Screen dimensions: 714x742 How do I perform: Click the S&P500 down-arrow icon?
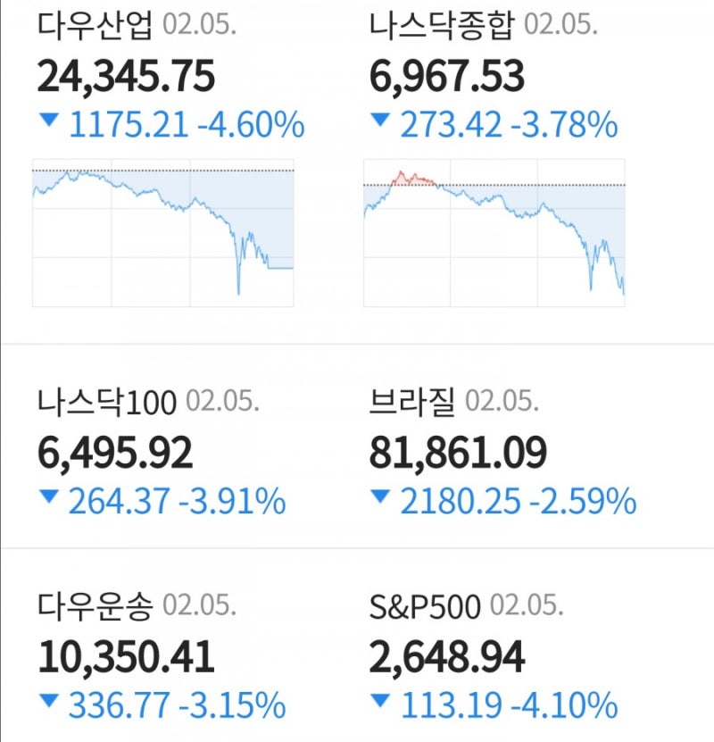pos(381,702)
